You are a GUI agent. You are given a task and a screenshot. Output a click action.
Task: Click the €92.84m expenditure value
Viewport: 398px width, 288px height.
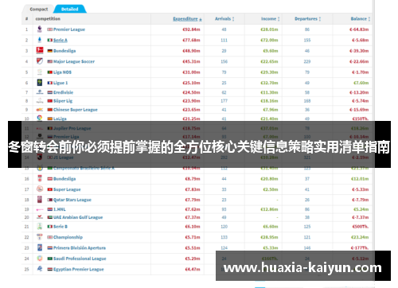click(191, 29)
